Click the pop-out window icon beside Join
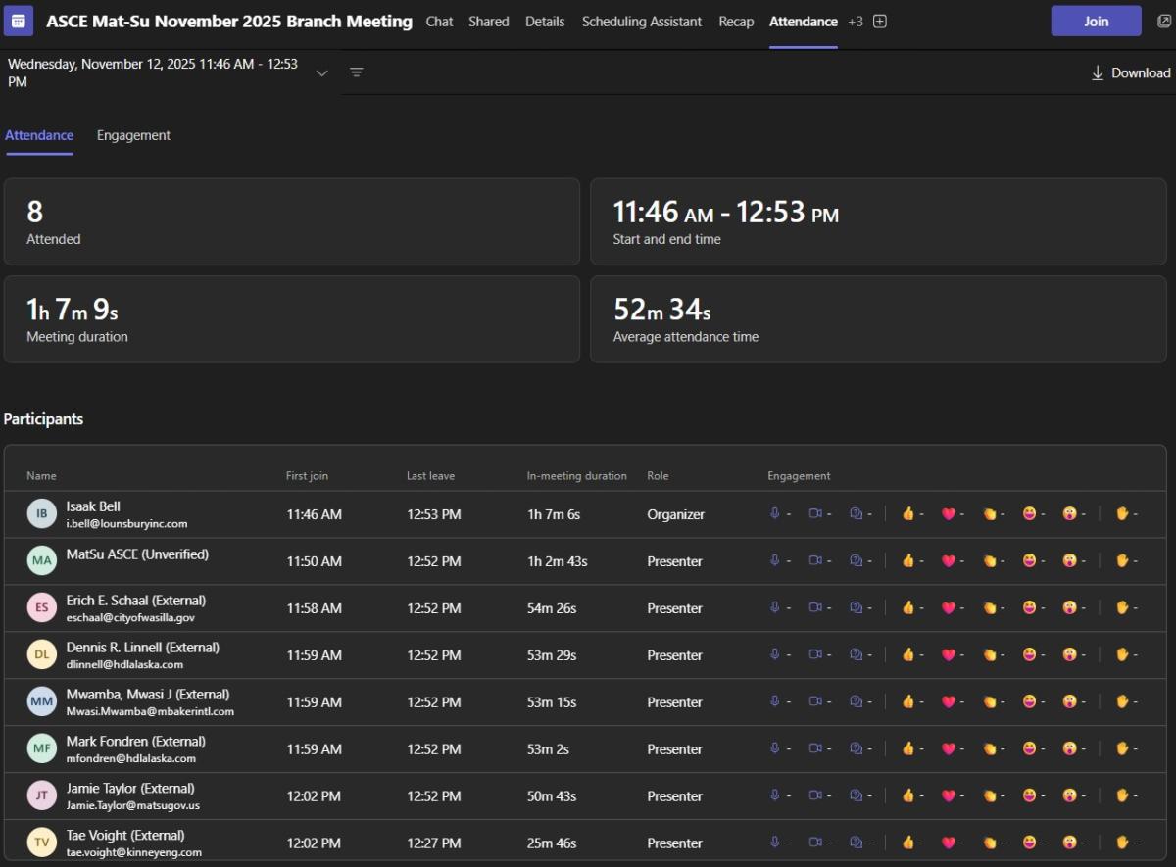This screenshot has width=1176, height=867. 1163,22
